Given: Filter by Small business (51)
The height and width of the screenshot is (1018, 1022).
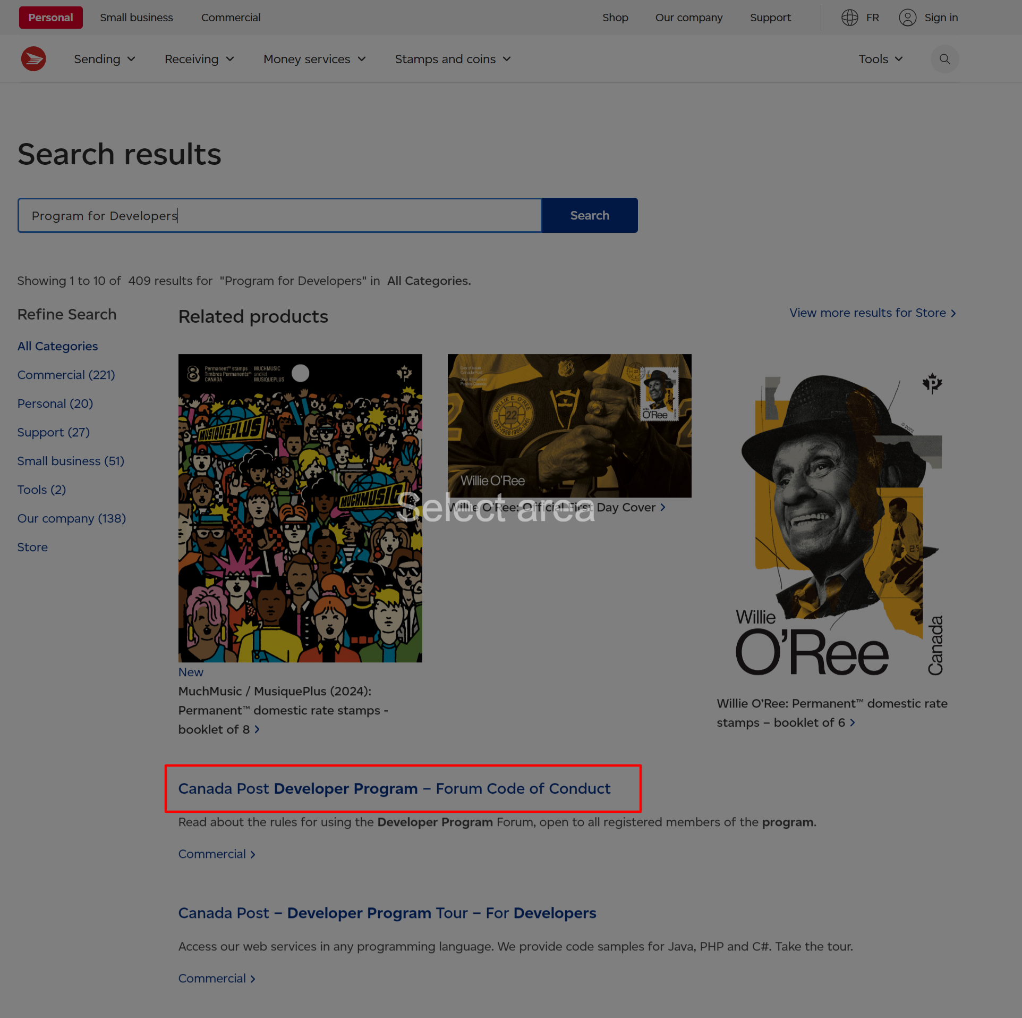Looking at the screenshot, I should (x=71, y=461).
